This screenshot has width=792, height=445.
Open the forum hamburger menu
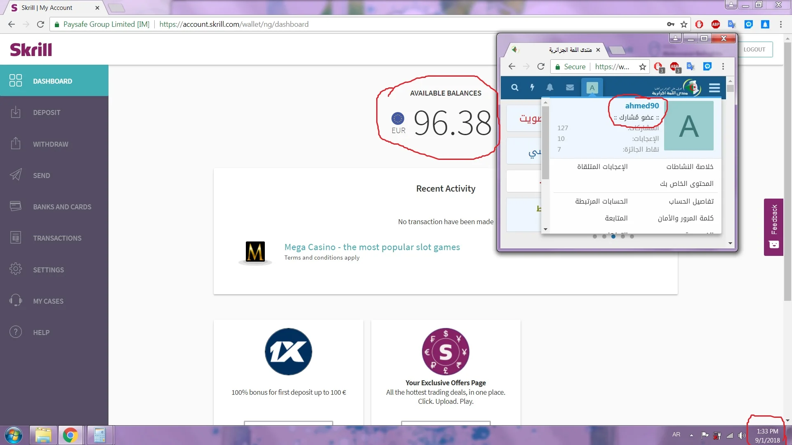pyautogui.click(x=714, y=88)
